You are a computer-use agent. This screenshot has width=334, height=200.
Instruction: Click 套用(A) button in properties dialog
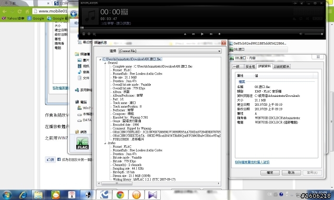312,172
